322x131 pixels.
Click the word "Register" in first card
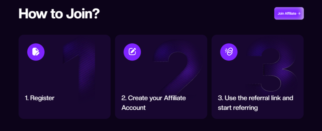click(42, 98)
